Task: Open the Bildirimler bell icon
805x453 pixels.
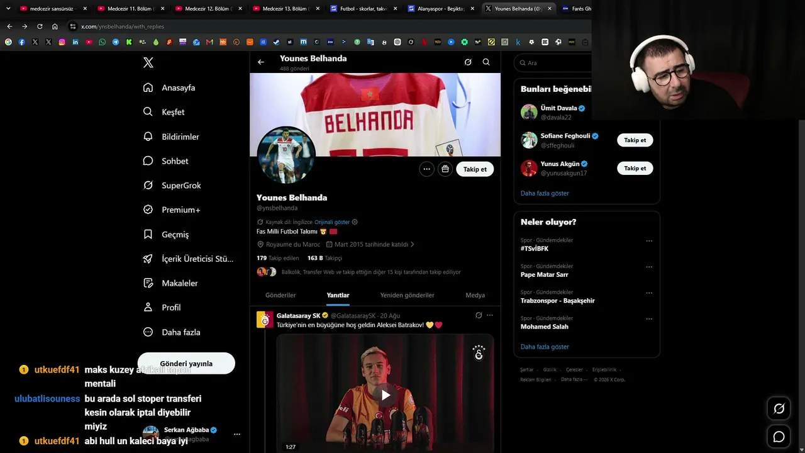Action: click(148, 137)
